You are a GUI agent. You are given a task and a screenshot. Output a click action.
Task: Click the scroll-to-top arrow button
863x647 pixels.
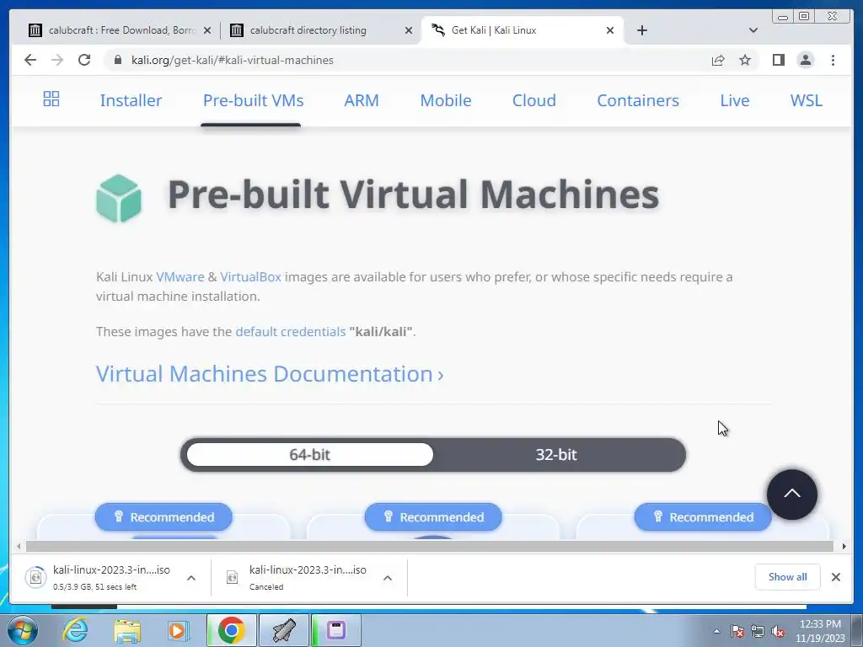click(792, 494)
